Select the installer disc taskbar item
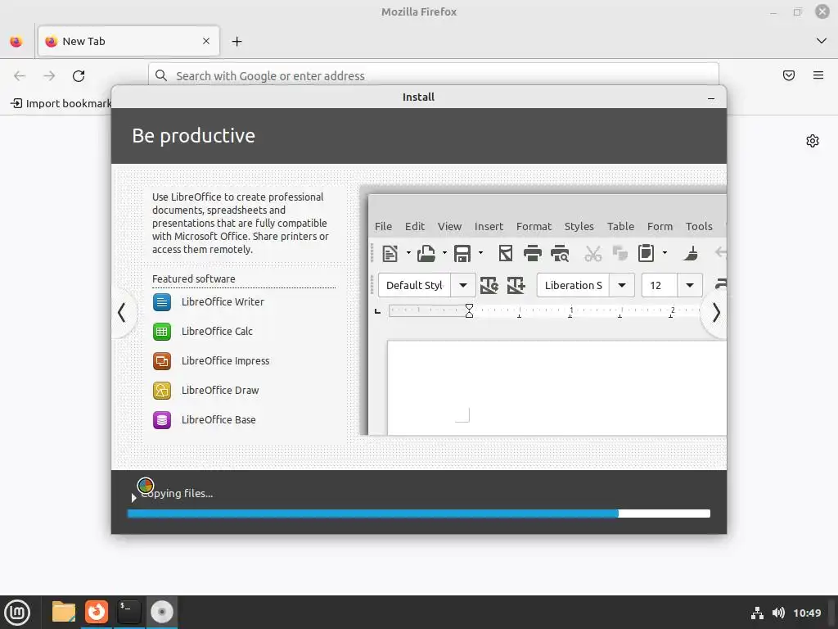 (x=162, y=612)
